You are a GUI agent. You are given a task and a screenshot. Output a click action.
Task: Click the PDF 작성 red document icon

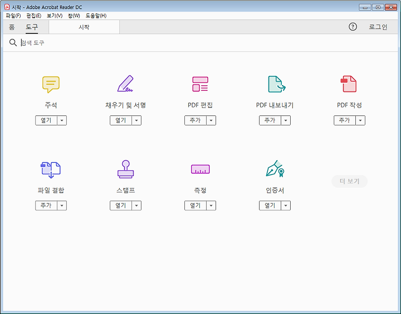(349, 84)
